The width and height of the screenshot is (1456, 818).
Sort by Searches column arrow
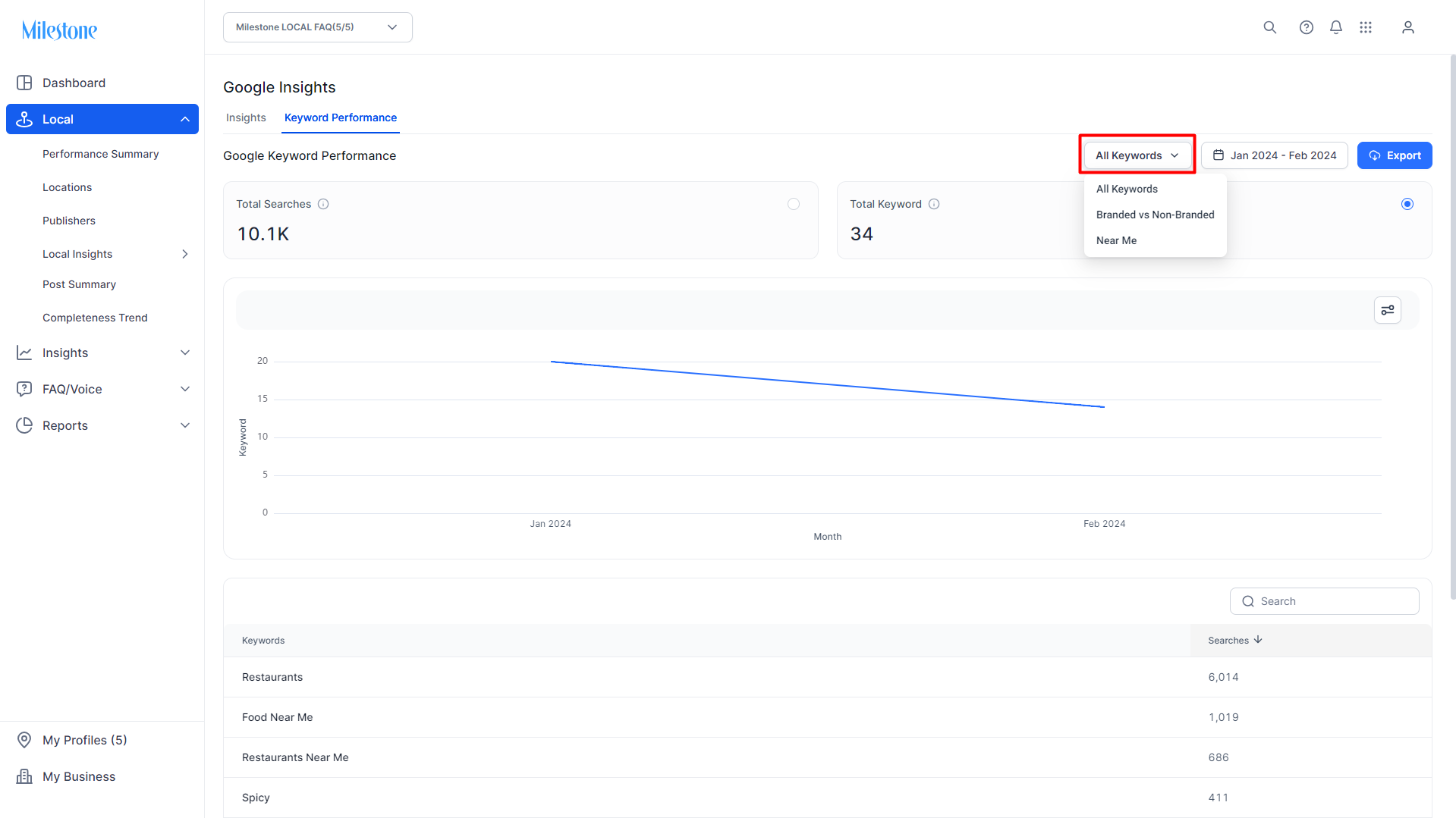coord(1258,640)
